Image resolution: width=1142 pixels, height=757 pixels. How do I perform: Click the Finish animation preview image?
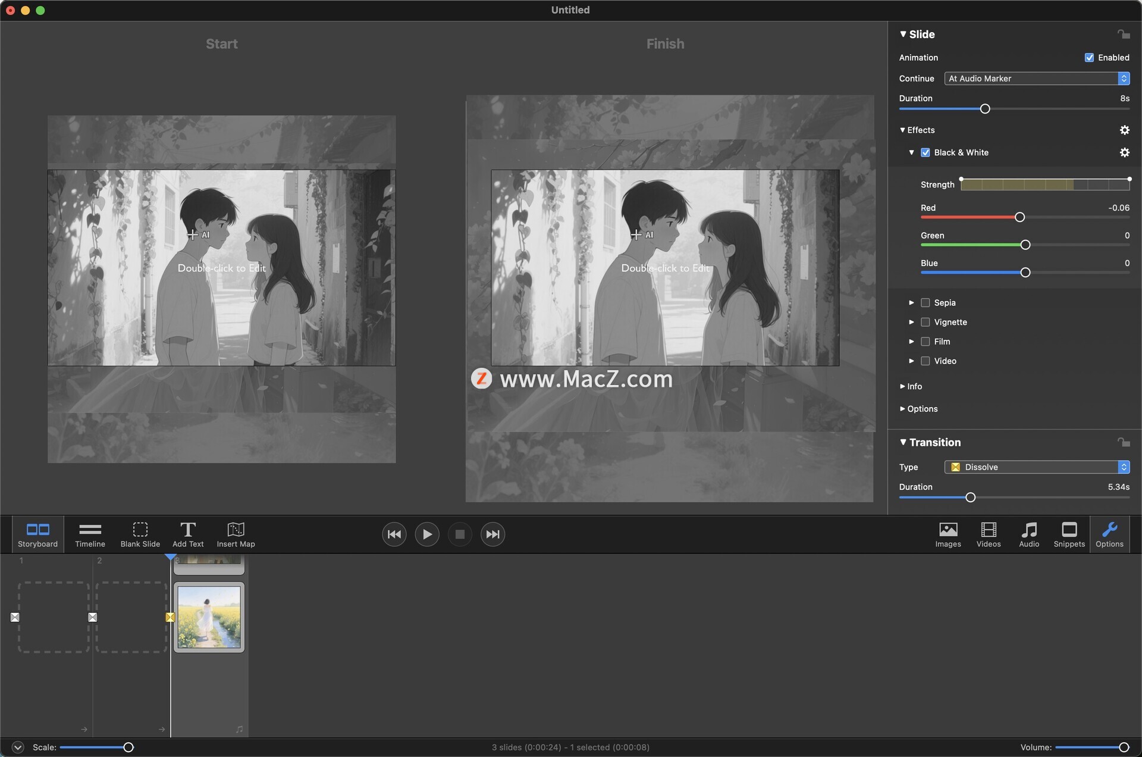click(x=665, y=268)
